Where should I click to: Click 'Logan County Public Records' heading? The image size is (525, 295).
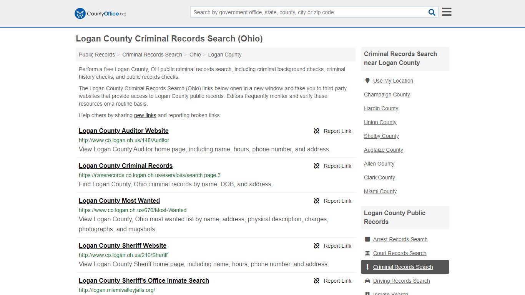pos(395,217)
